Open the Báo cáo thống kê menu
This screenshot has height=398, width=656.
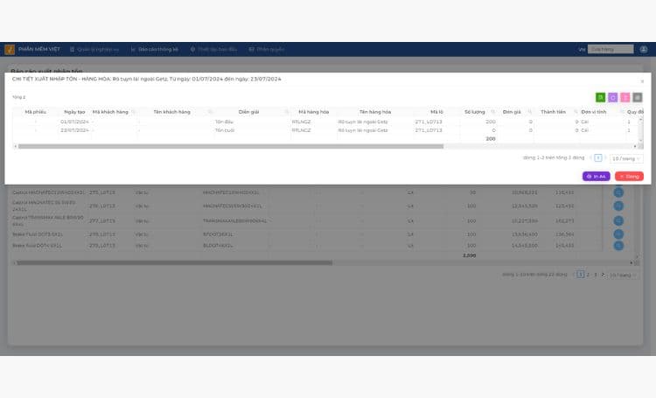154,49
